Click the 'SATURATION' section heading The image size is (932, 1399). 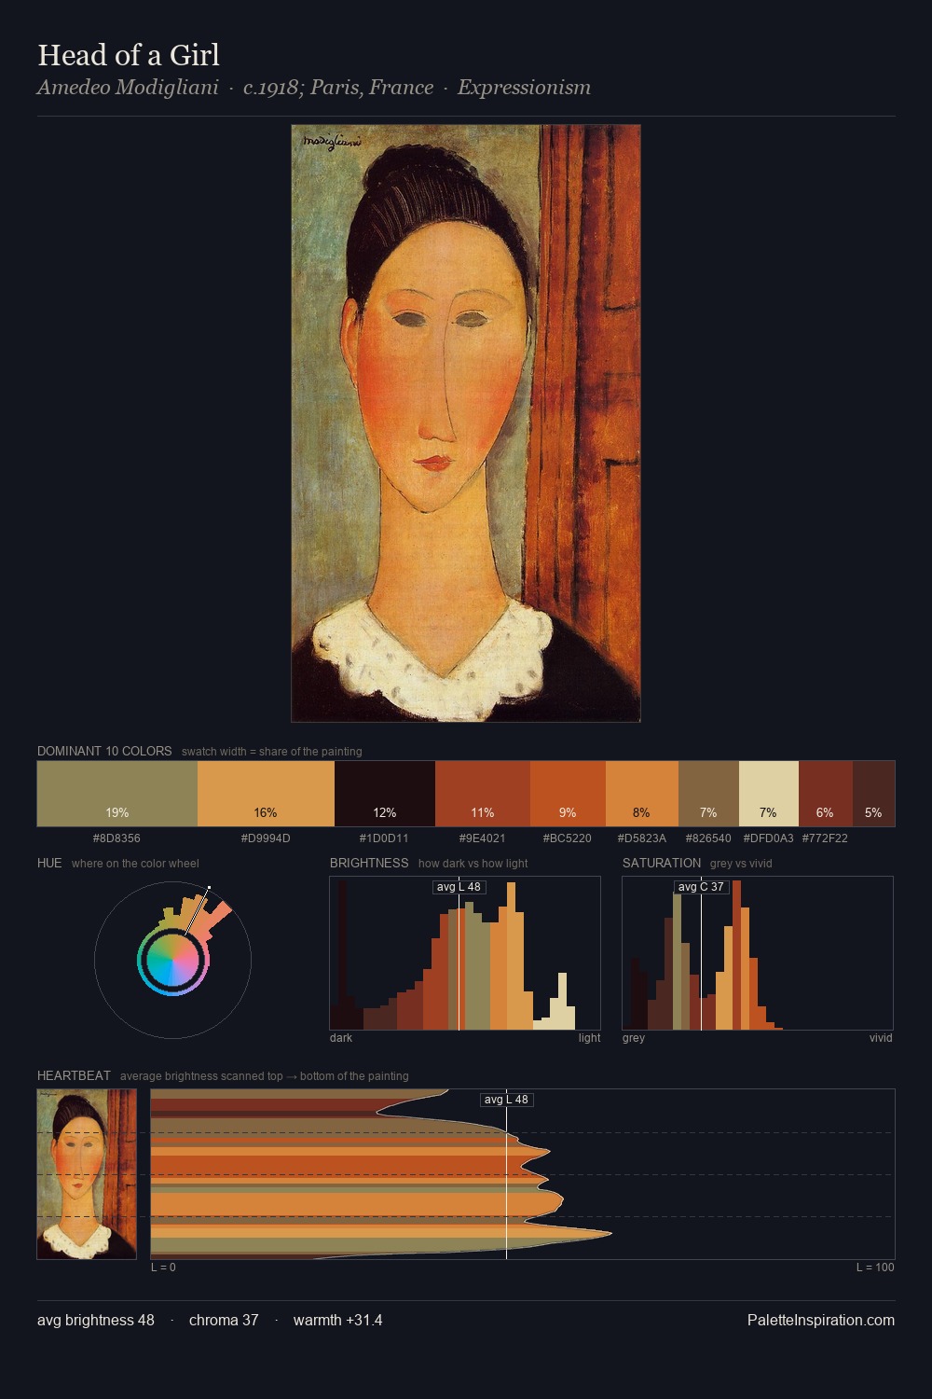click(662, 863)
